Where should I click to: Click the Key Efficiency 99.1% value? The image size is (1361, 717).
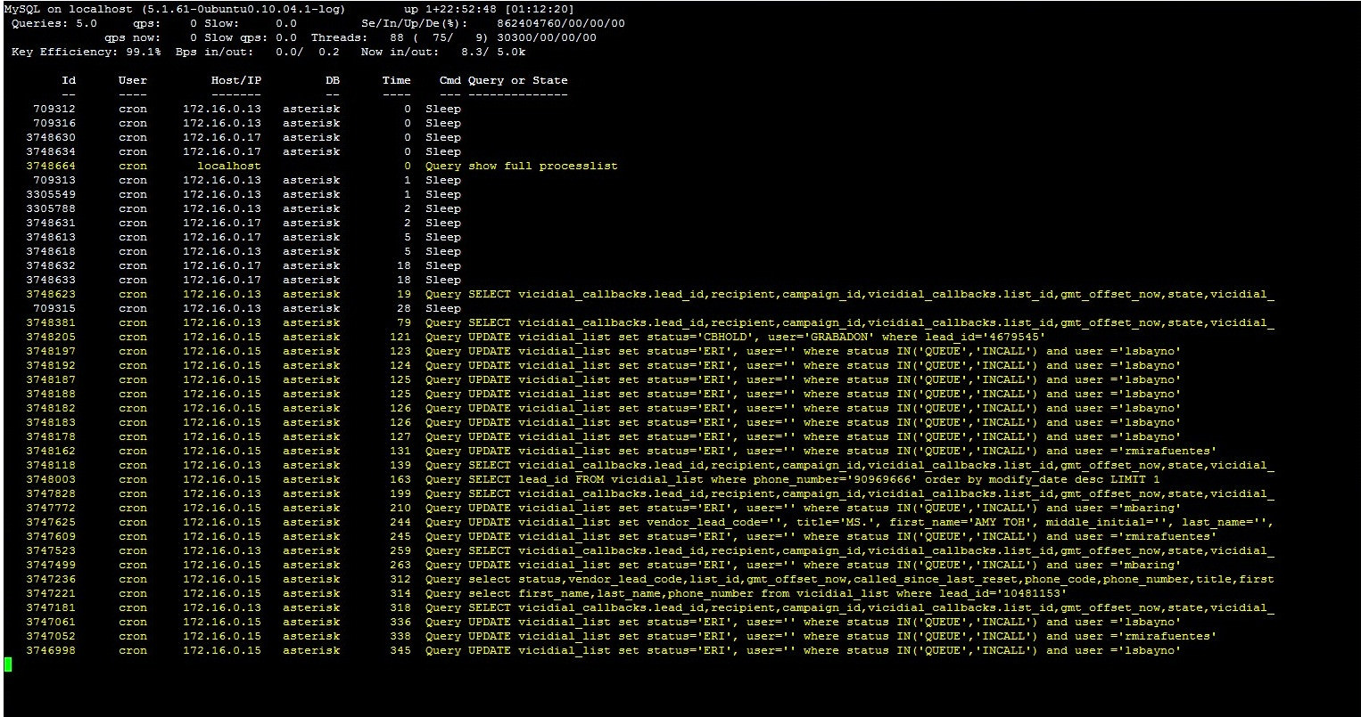[x=143, y=52]
